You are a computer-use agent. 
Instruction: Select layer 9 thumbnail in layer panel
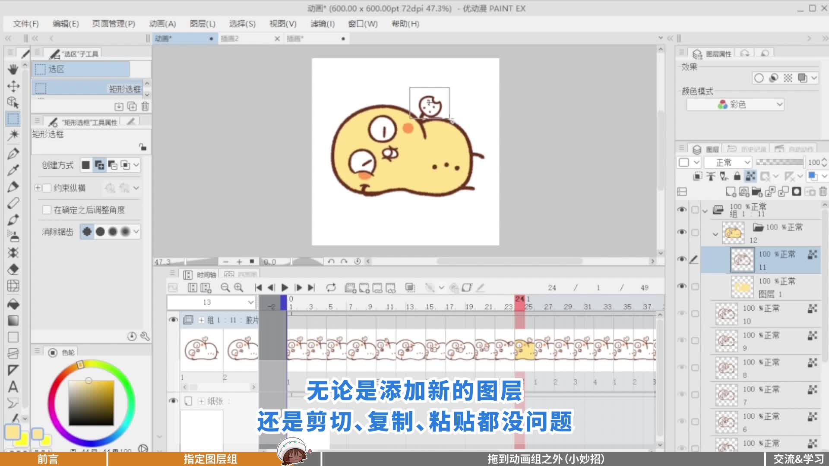(727, 341)
